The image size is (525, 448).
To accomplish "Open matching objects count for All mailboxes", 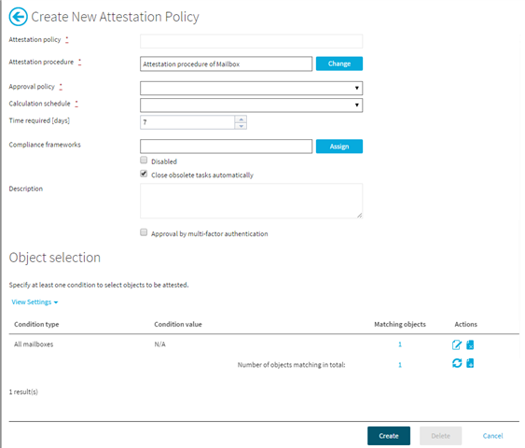I will 400,344.
